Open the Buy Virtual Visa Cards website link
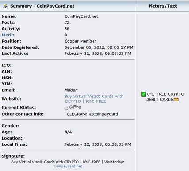The height and width of the screenshot is (171, 189). click(94, 99)
